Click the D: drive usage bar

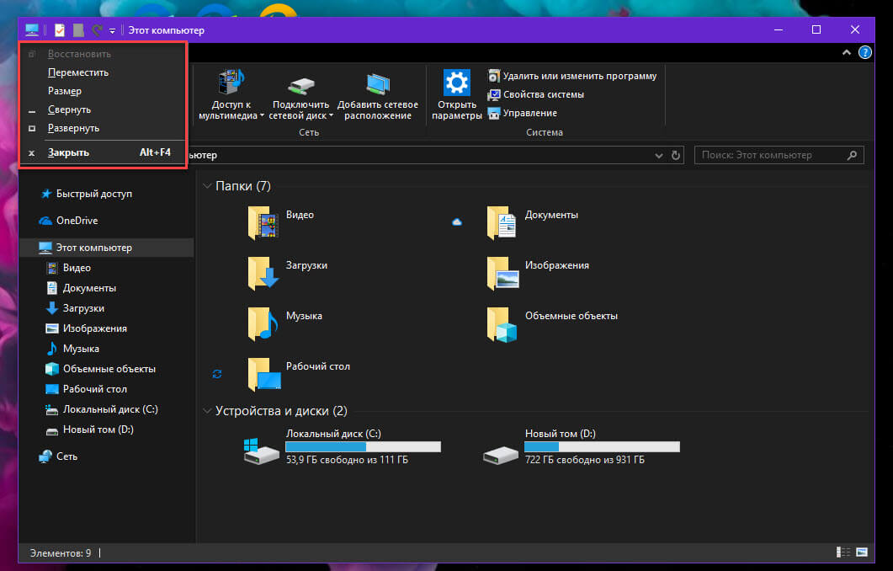[602, 446]
